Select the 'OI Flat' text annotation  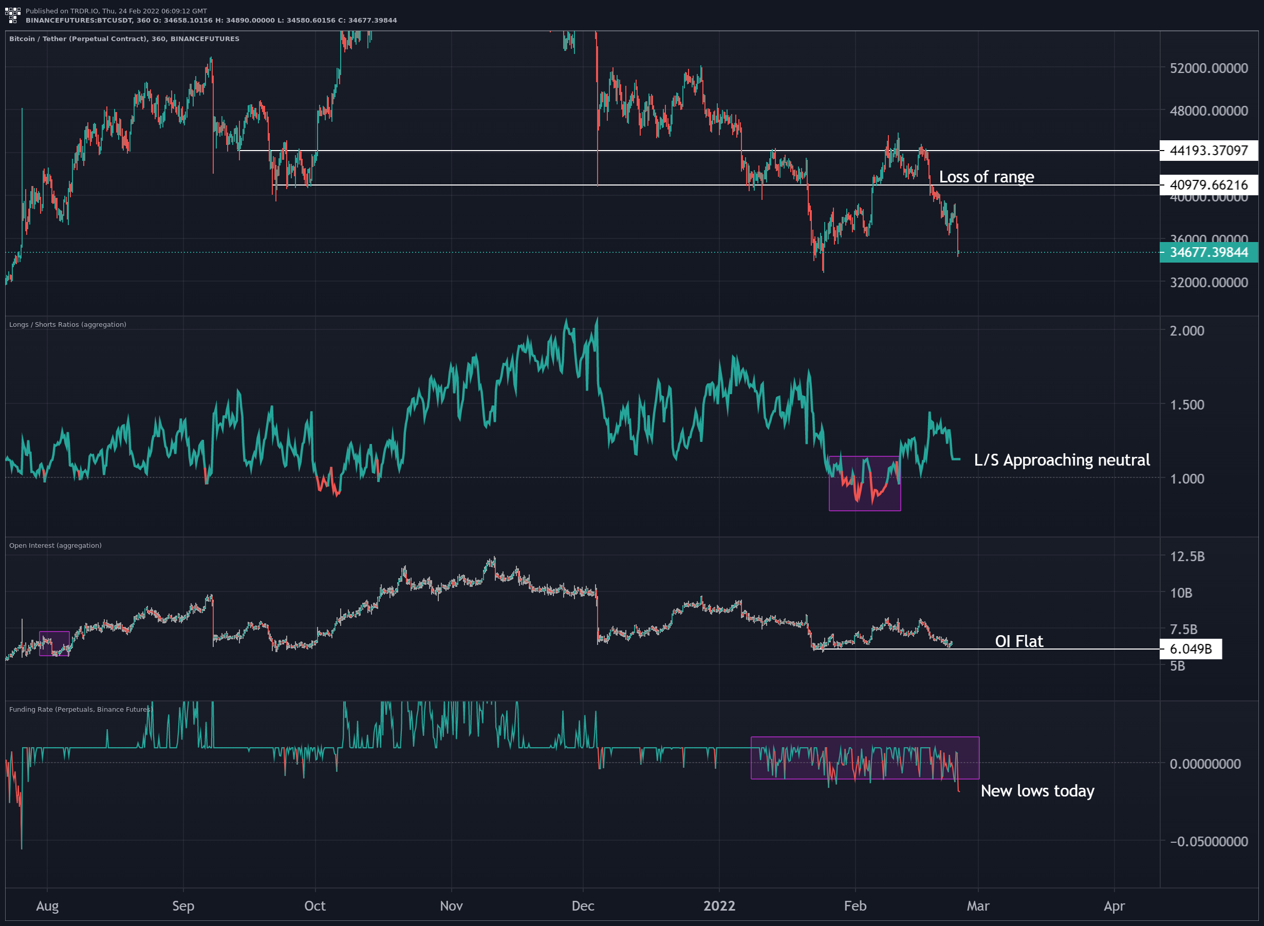coord(1018,641)
